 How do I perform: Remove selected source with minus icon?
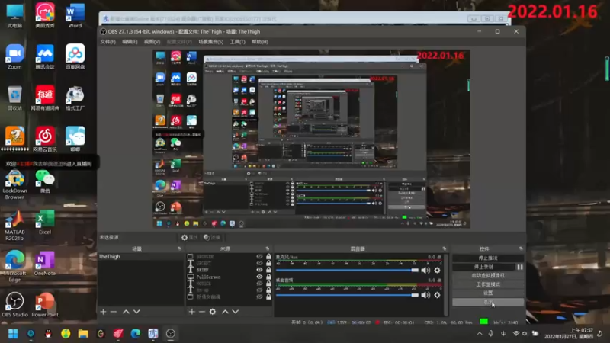(x=202, y=312)
